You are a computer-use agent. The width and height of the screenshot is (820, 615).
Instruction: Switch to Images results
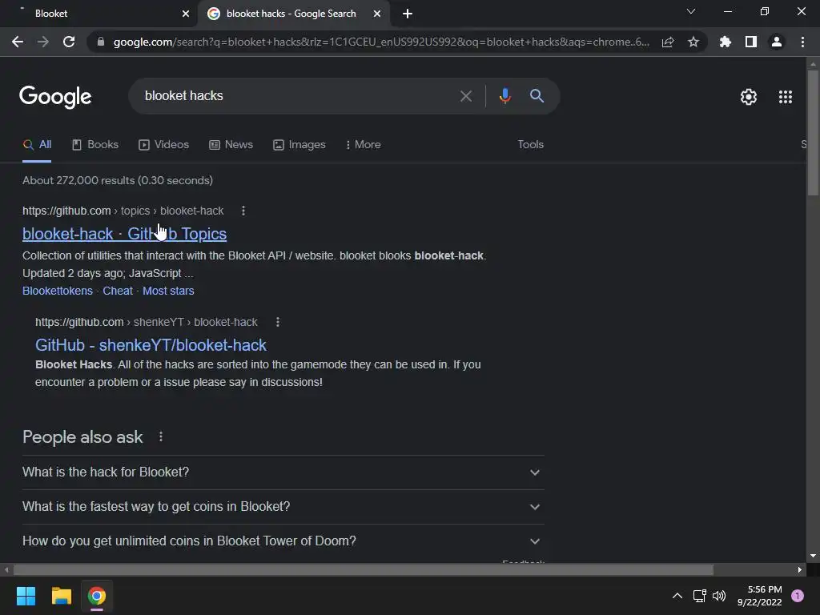click(299, 145)
